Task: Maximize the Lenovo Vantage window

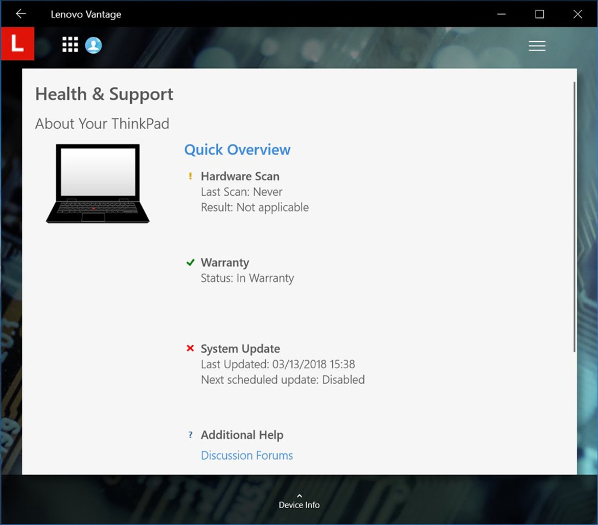Action: 540,14
